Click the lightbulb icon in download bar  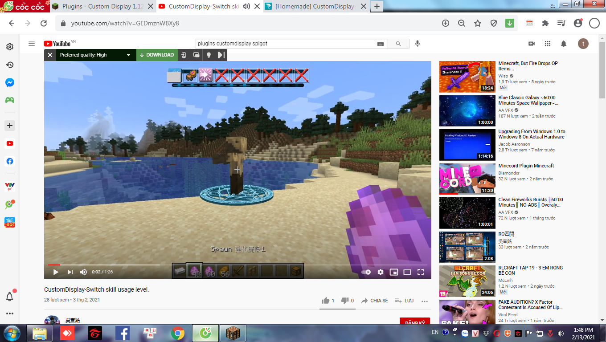pyautogui.click(x=208, y=55)
